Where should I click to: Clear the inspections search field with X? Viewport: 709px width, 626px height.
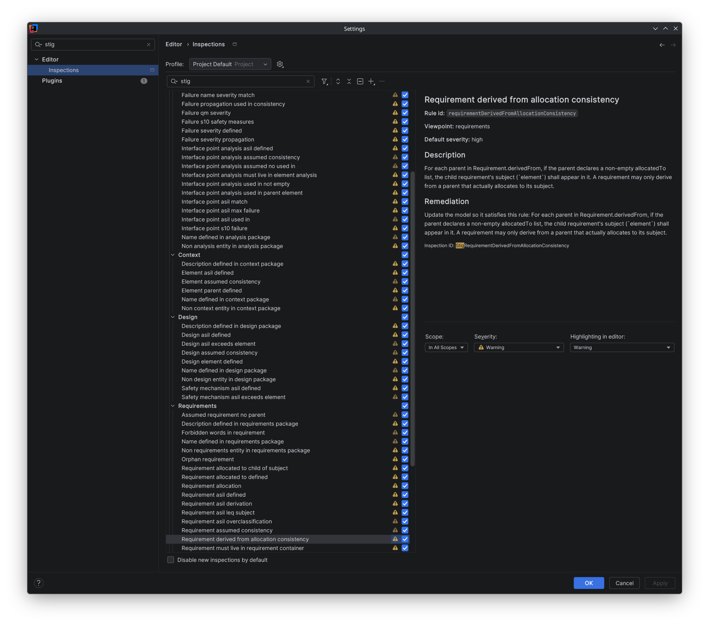[308, 81]
